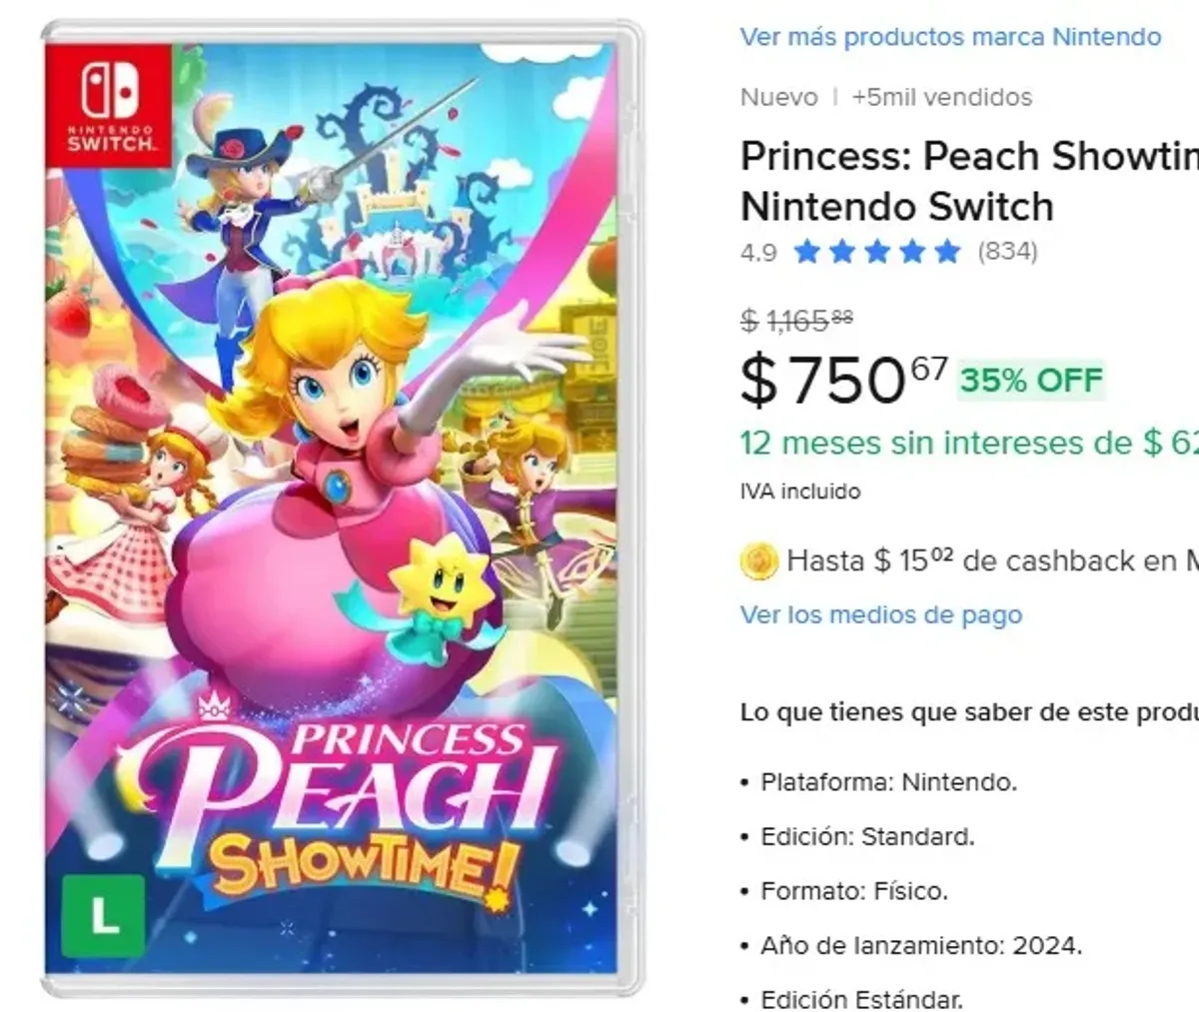Open 'Ver los medios de pago'
The image size is (1199, 1012).
[x=880, y=614]
